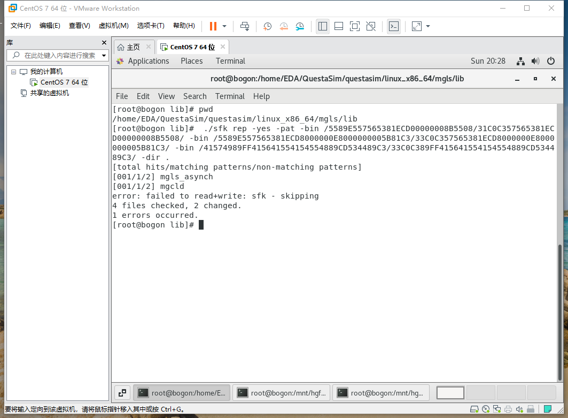The image size is (568, 418).
Task: Click the message log status icon
Action: (x=548, y=409)
